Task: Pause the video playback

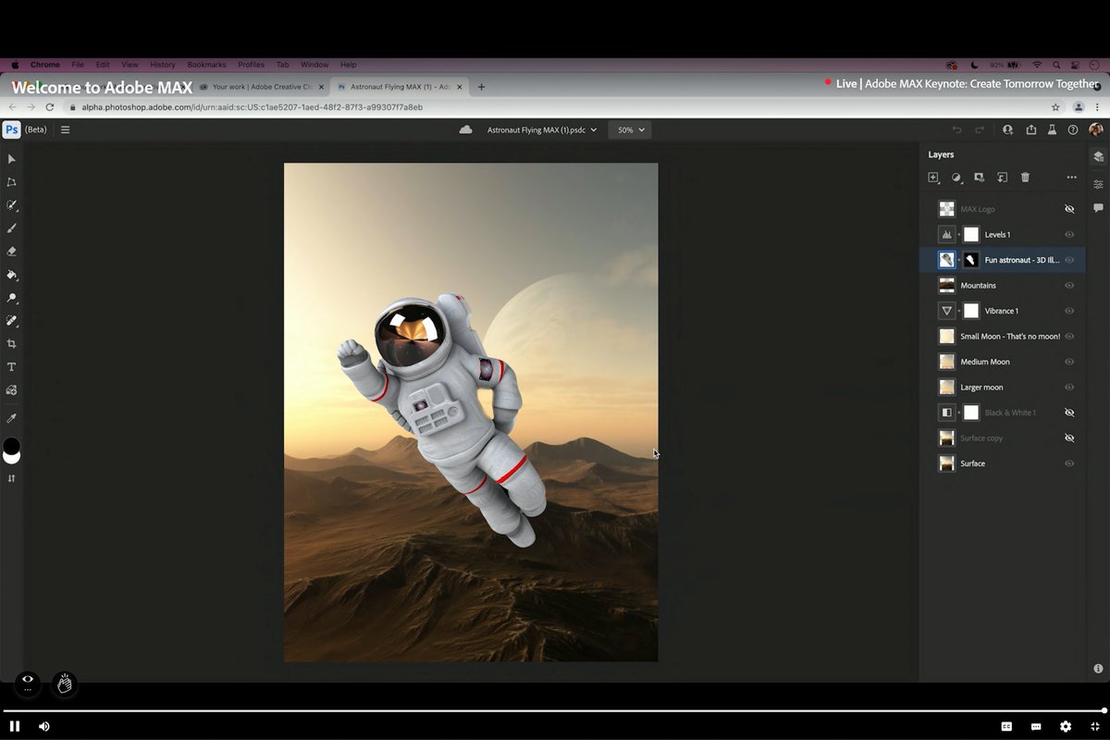Action: pyautogui.click(x=15, y=726)
